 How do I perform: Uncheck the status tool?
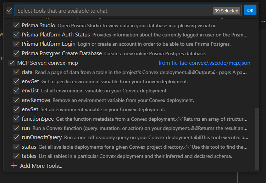[16, 147]
